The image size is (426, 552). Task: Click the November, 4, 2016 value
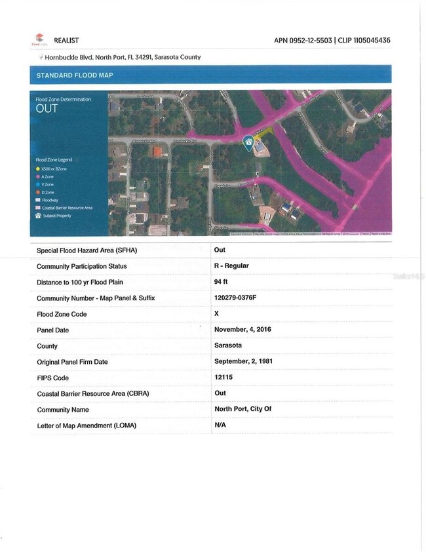click(x=243, y=330)
